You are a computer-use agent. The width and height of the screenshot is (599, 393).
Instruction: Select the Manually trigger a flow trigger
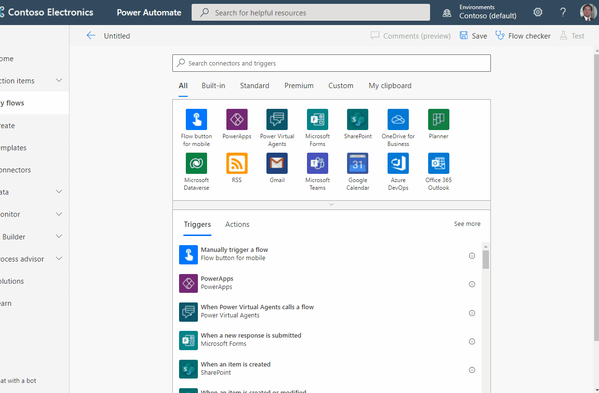327,255
